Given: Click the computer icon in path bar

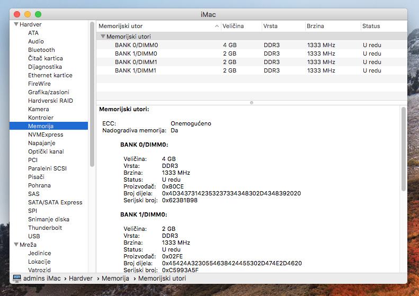Looking at the screenshot, I should click(17, 279).
